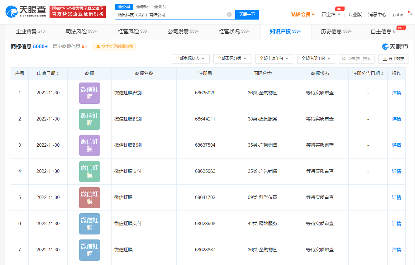
Task: Click the TianYanCha logo icon
Action: (12, 12)
